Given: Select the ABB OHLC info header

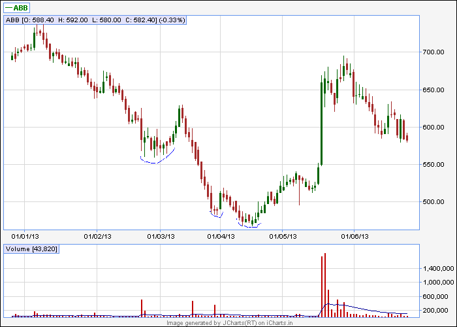Looking at the screenshot, I should point(95,20).
